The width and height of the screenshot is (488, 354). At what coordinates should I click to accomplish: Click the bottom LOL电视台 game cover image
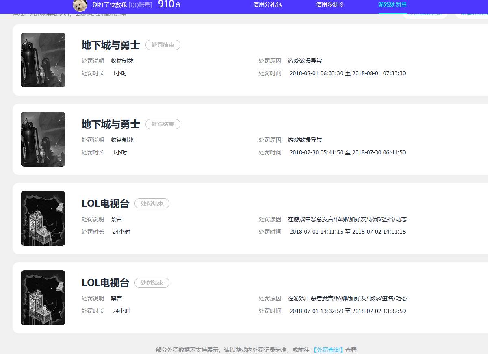43,298
